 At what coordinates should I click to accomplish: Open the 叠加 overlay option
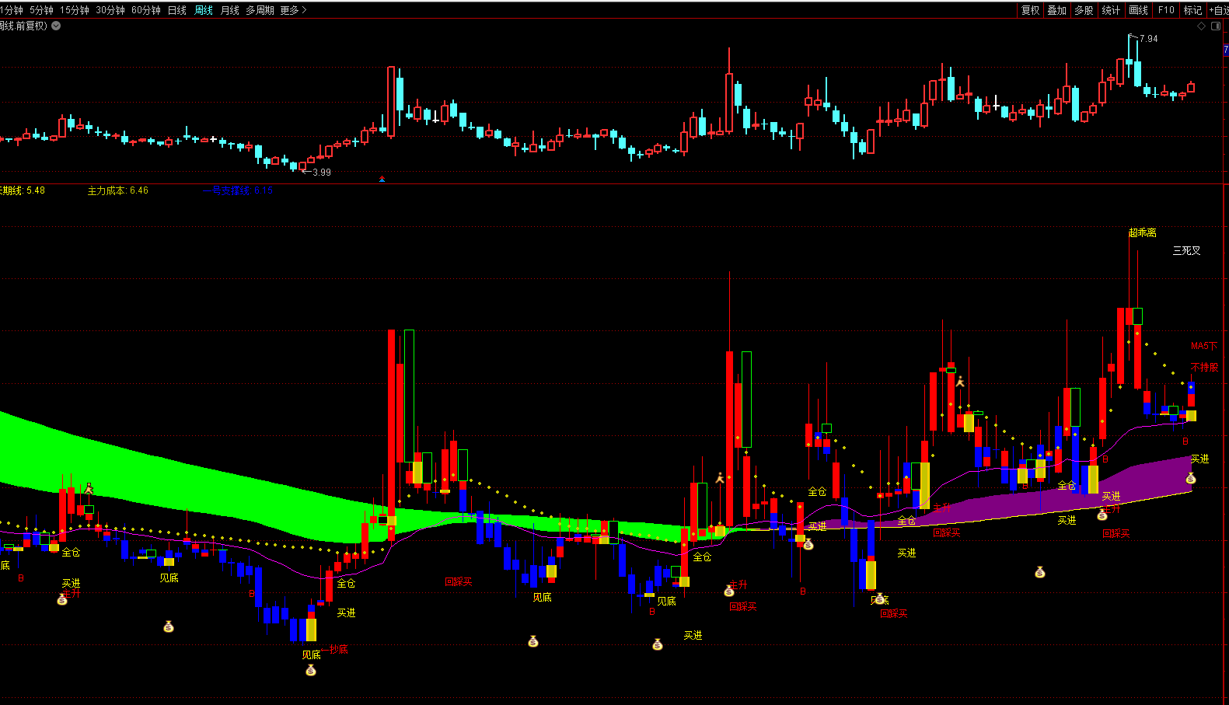click(1056, 10)
